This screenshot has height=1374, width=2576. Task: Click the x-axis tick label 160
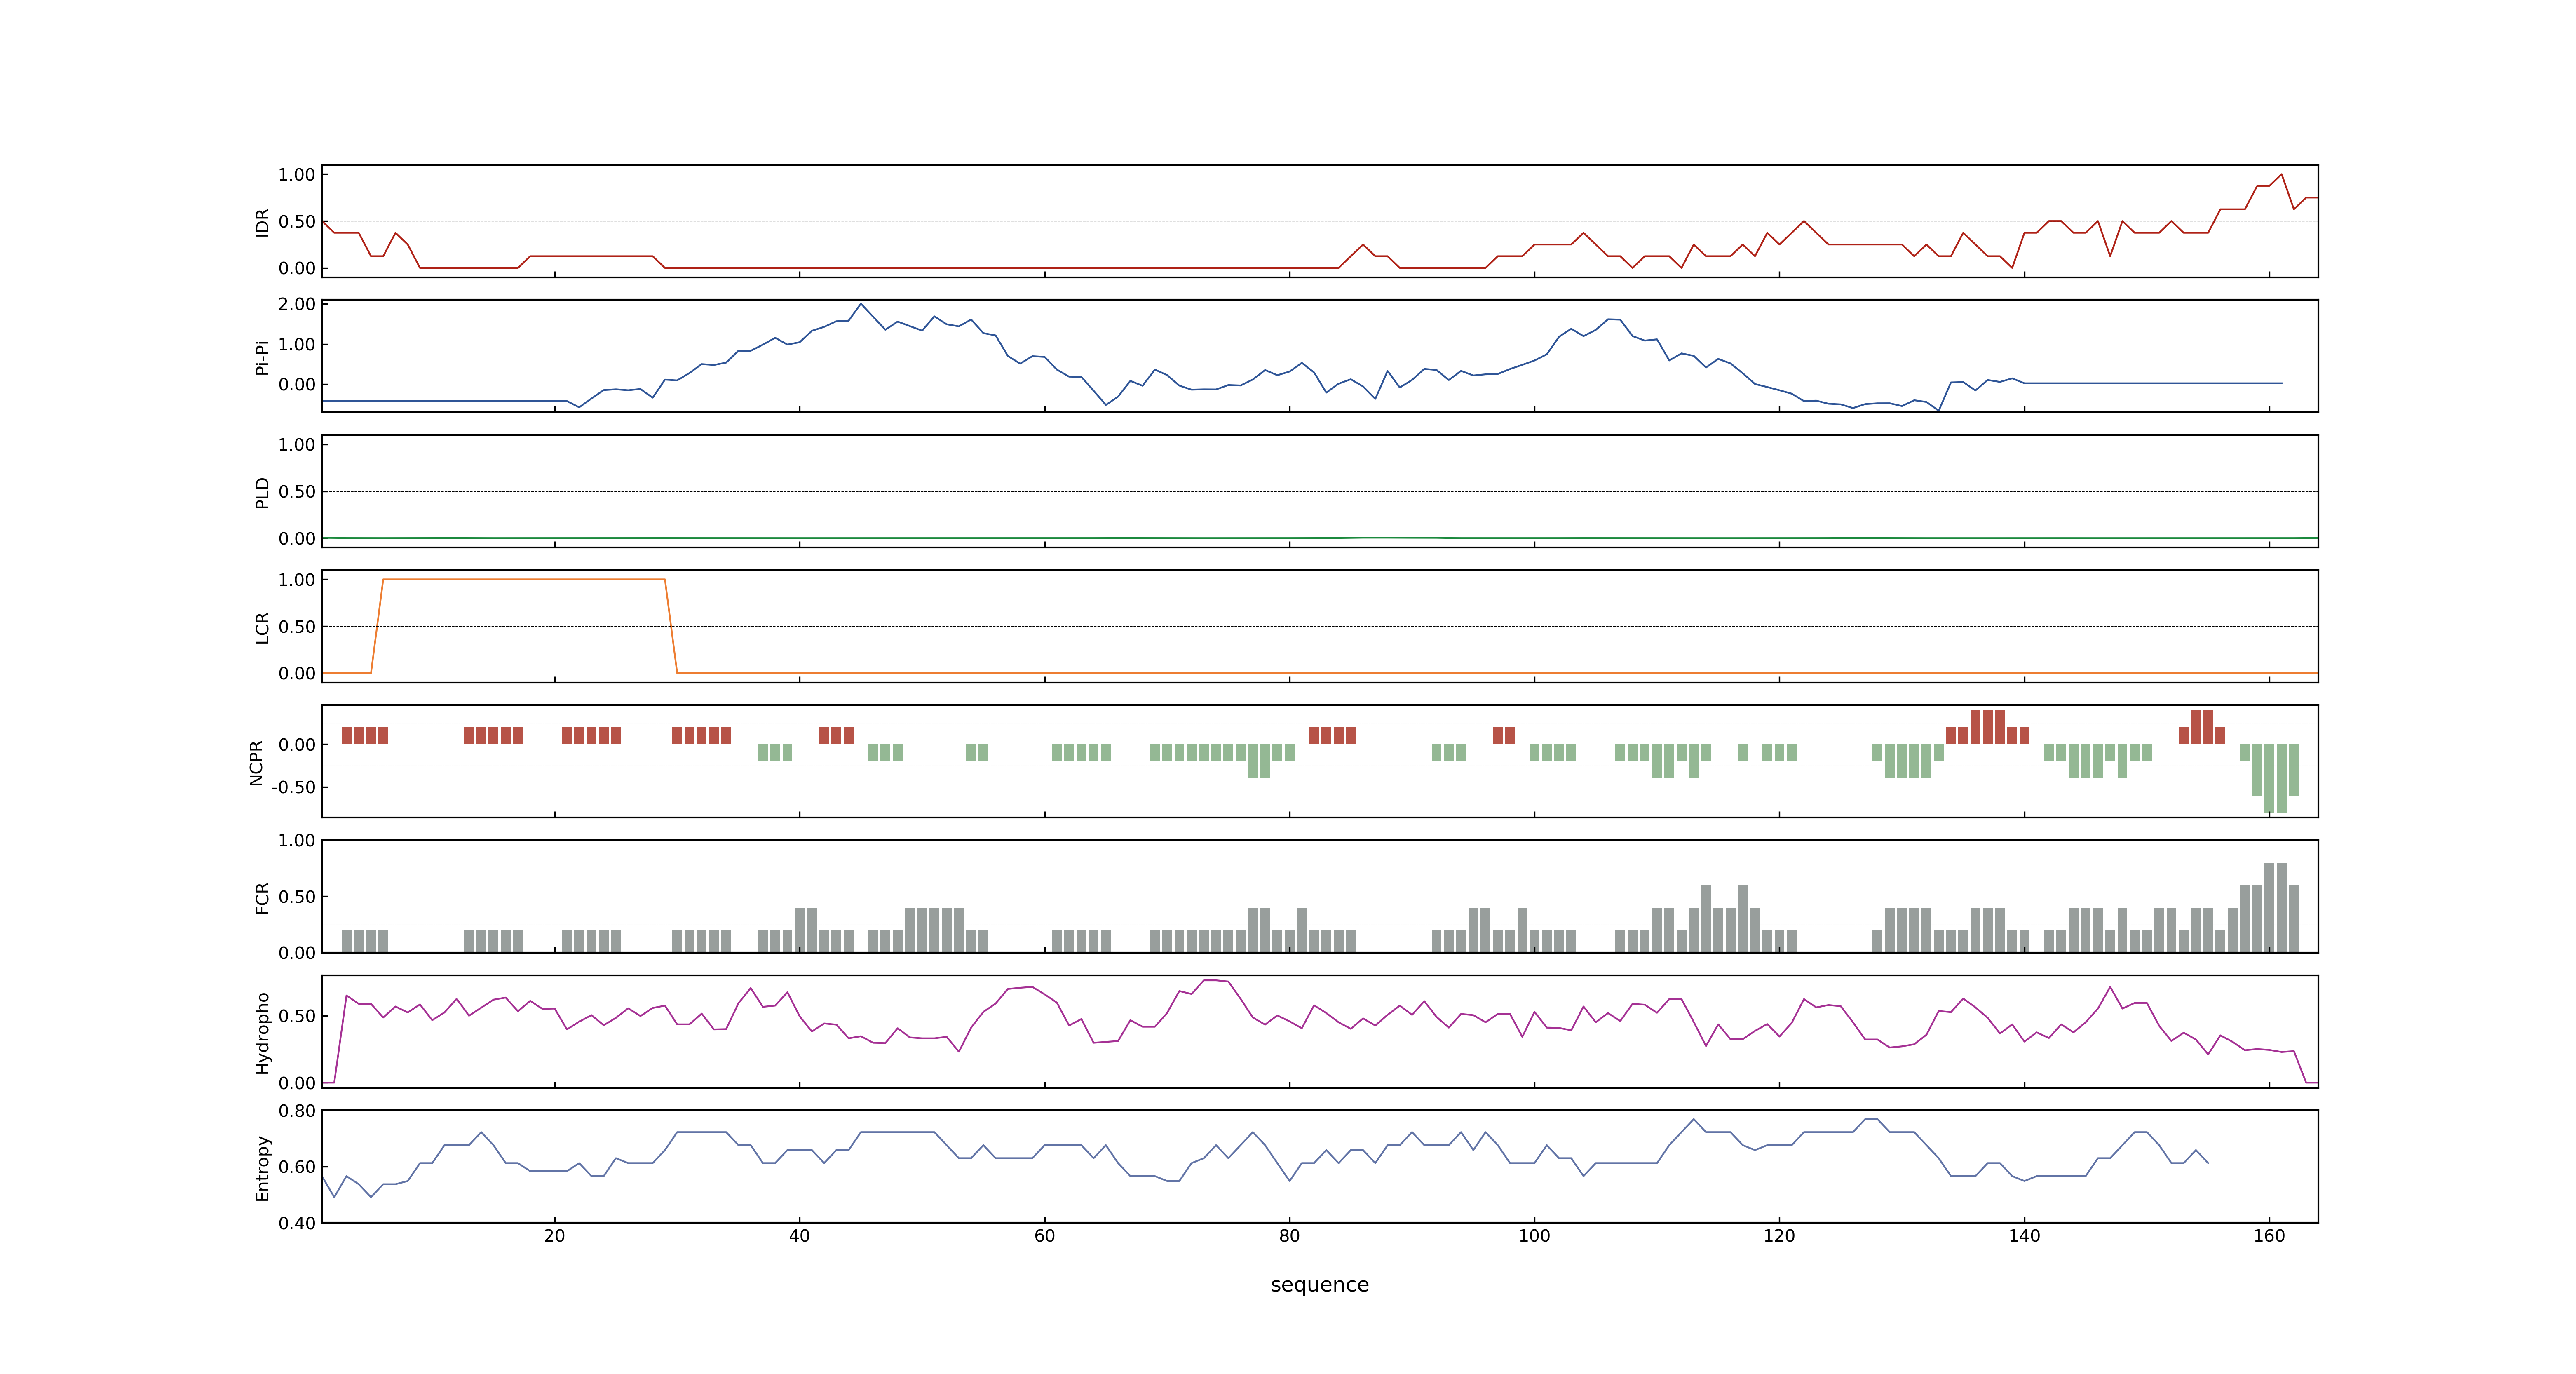click(x=2269, y=1236)
